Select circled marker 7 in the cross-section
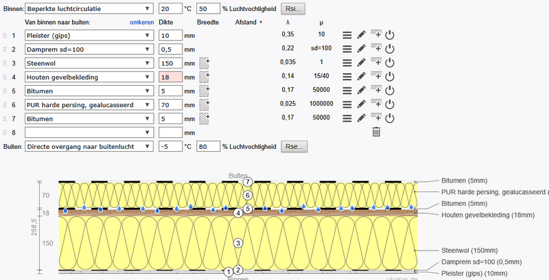 point(248,182)
